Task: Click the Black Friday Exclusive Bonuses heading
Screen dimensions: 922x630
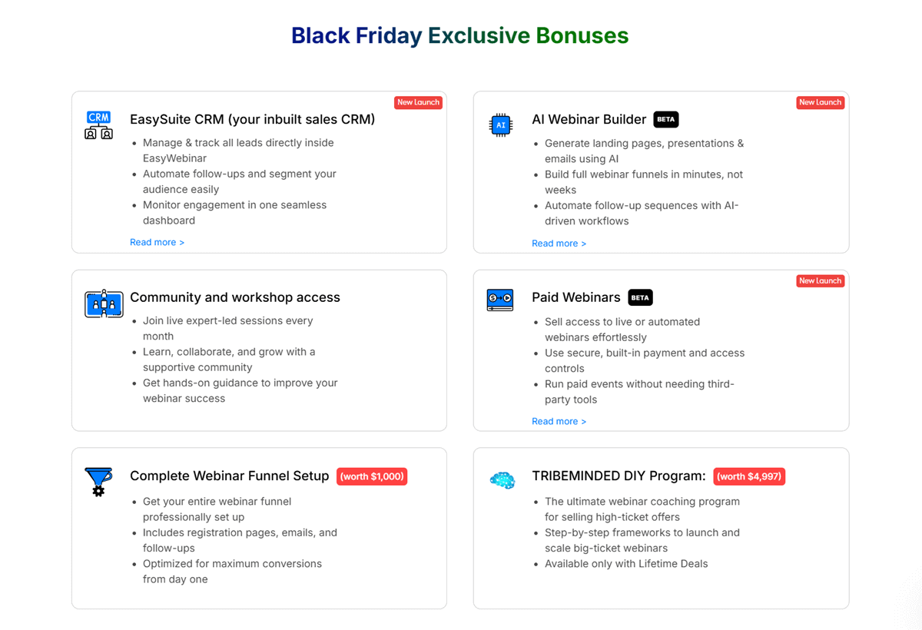Action: [459, 35]
